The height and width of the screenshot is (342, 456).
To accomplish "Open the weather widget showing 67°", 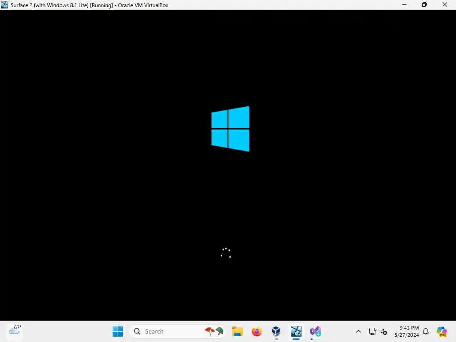I will (15, 331).
